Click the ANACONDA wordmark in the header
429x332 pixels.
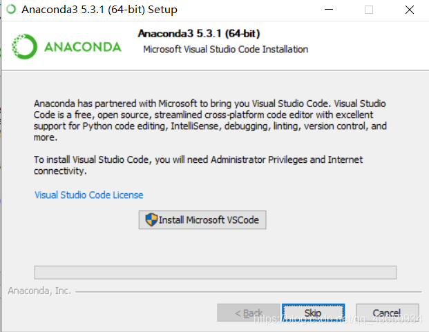point(83,47)
